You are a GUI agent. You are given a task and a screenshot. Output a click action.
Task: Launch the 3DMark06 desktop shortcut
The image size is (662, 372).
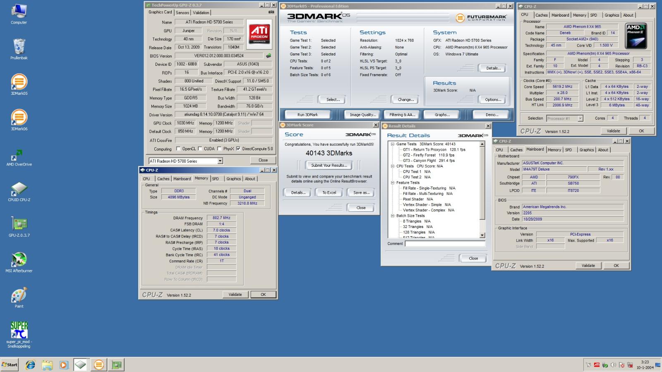tap(19, 120)
